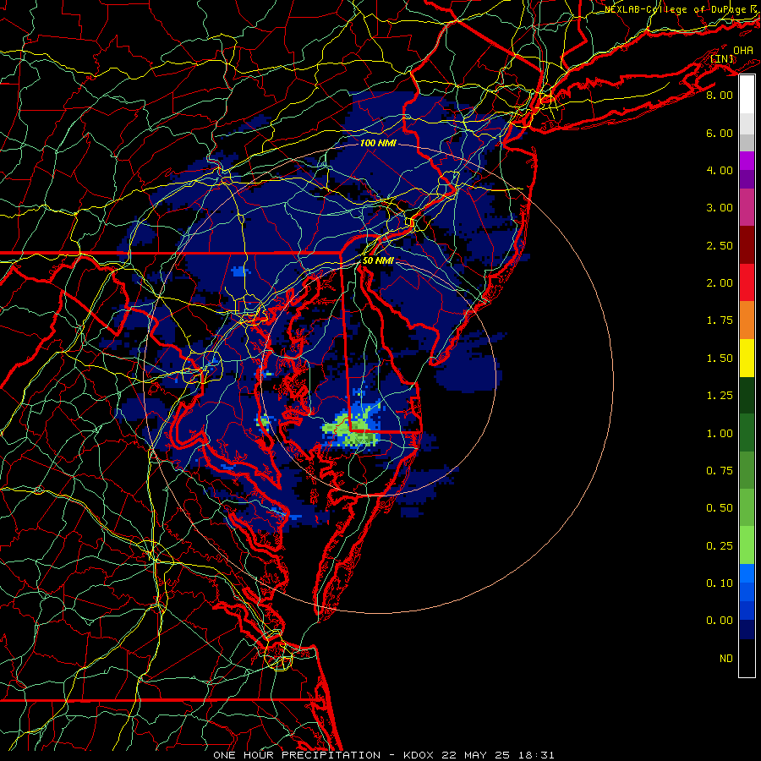Click the white swatch at the legend top
Screen dimensions: 761x761
(x=747, y=95)
